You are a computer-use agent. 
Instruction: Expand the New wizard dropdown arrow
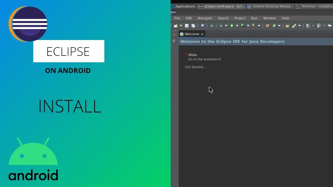(x=181, y=26)
